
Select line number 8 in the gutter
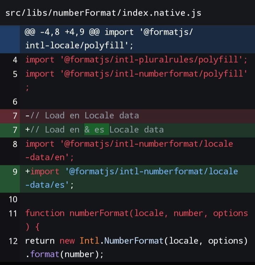pos(15,144)
